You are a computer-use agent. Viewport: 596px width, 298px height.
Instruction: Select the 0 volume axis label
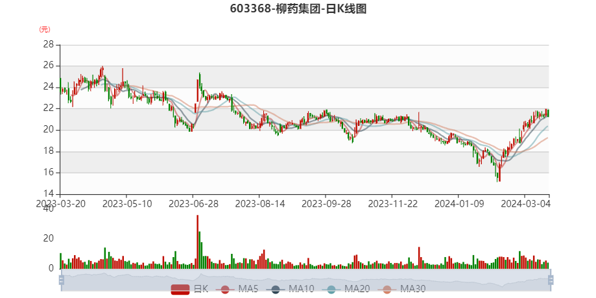(x=52, y=269)
